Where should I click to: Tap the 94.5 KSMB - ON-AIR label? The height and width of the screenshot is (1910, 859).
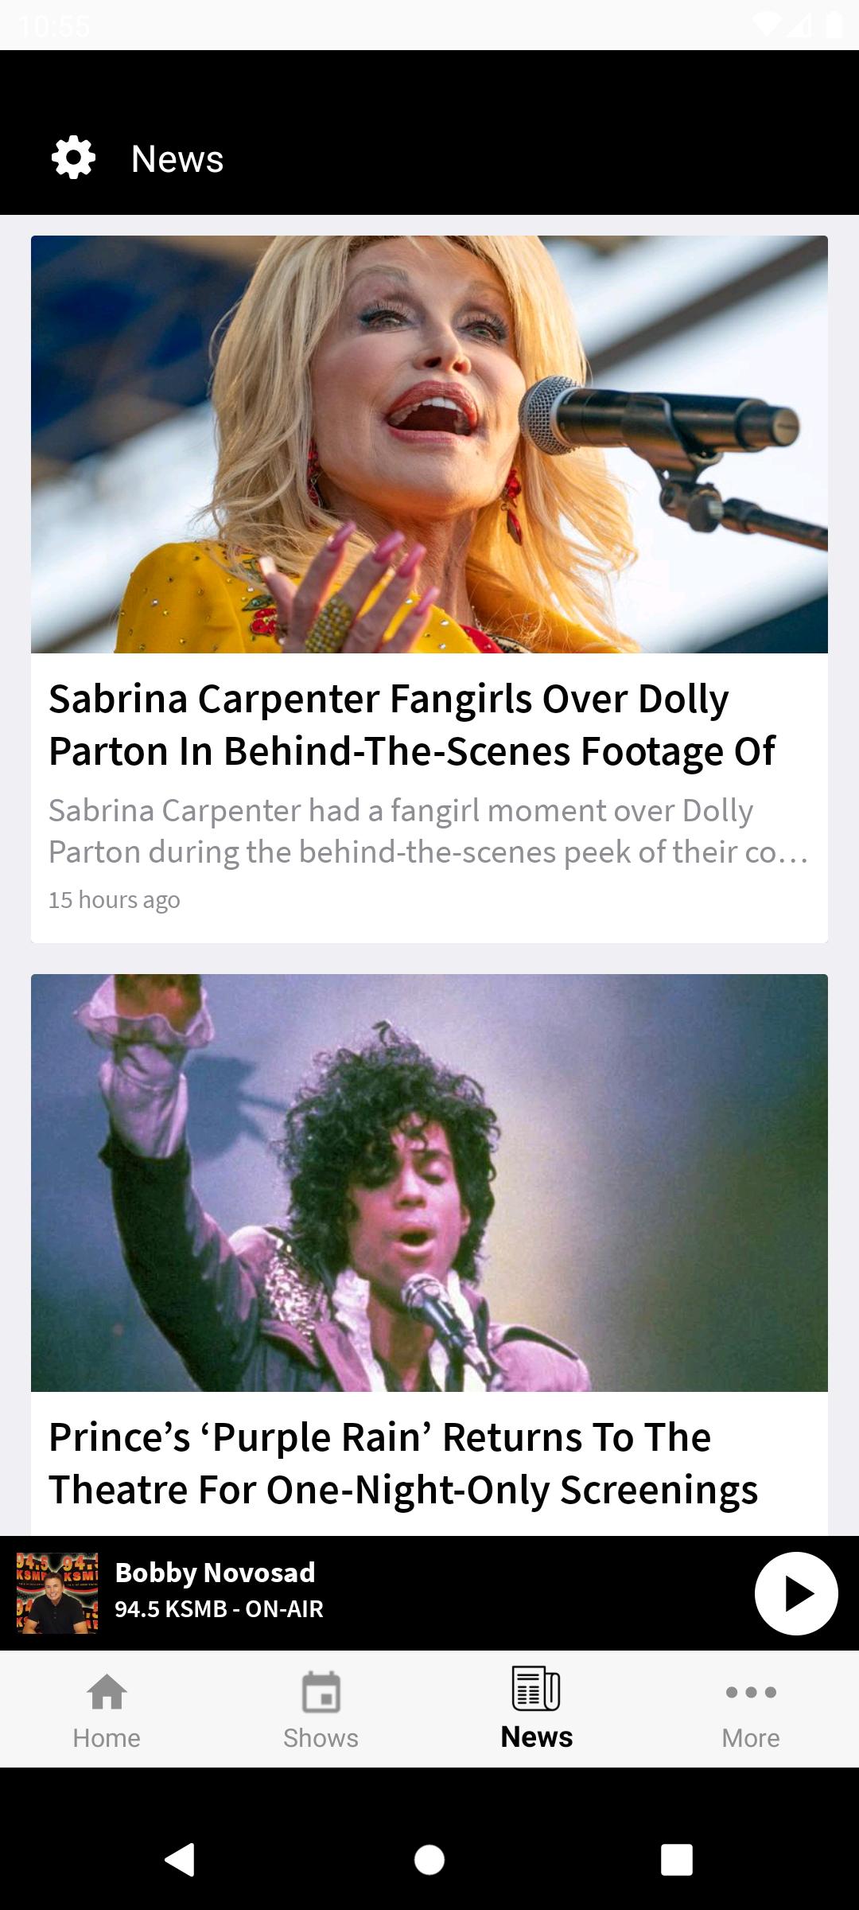pos(219,1609)
